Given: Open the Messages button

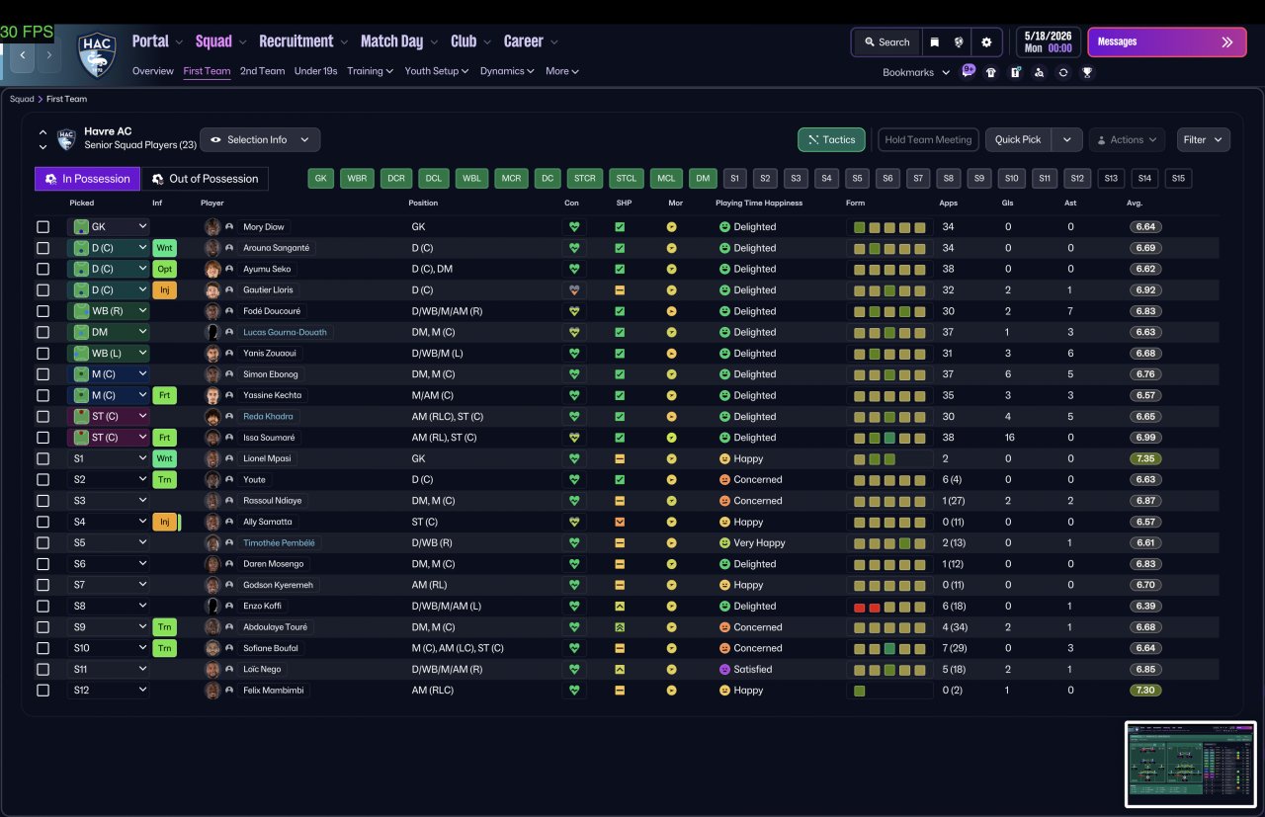Looking at the screenshot, I should pos(1167,42).
